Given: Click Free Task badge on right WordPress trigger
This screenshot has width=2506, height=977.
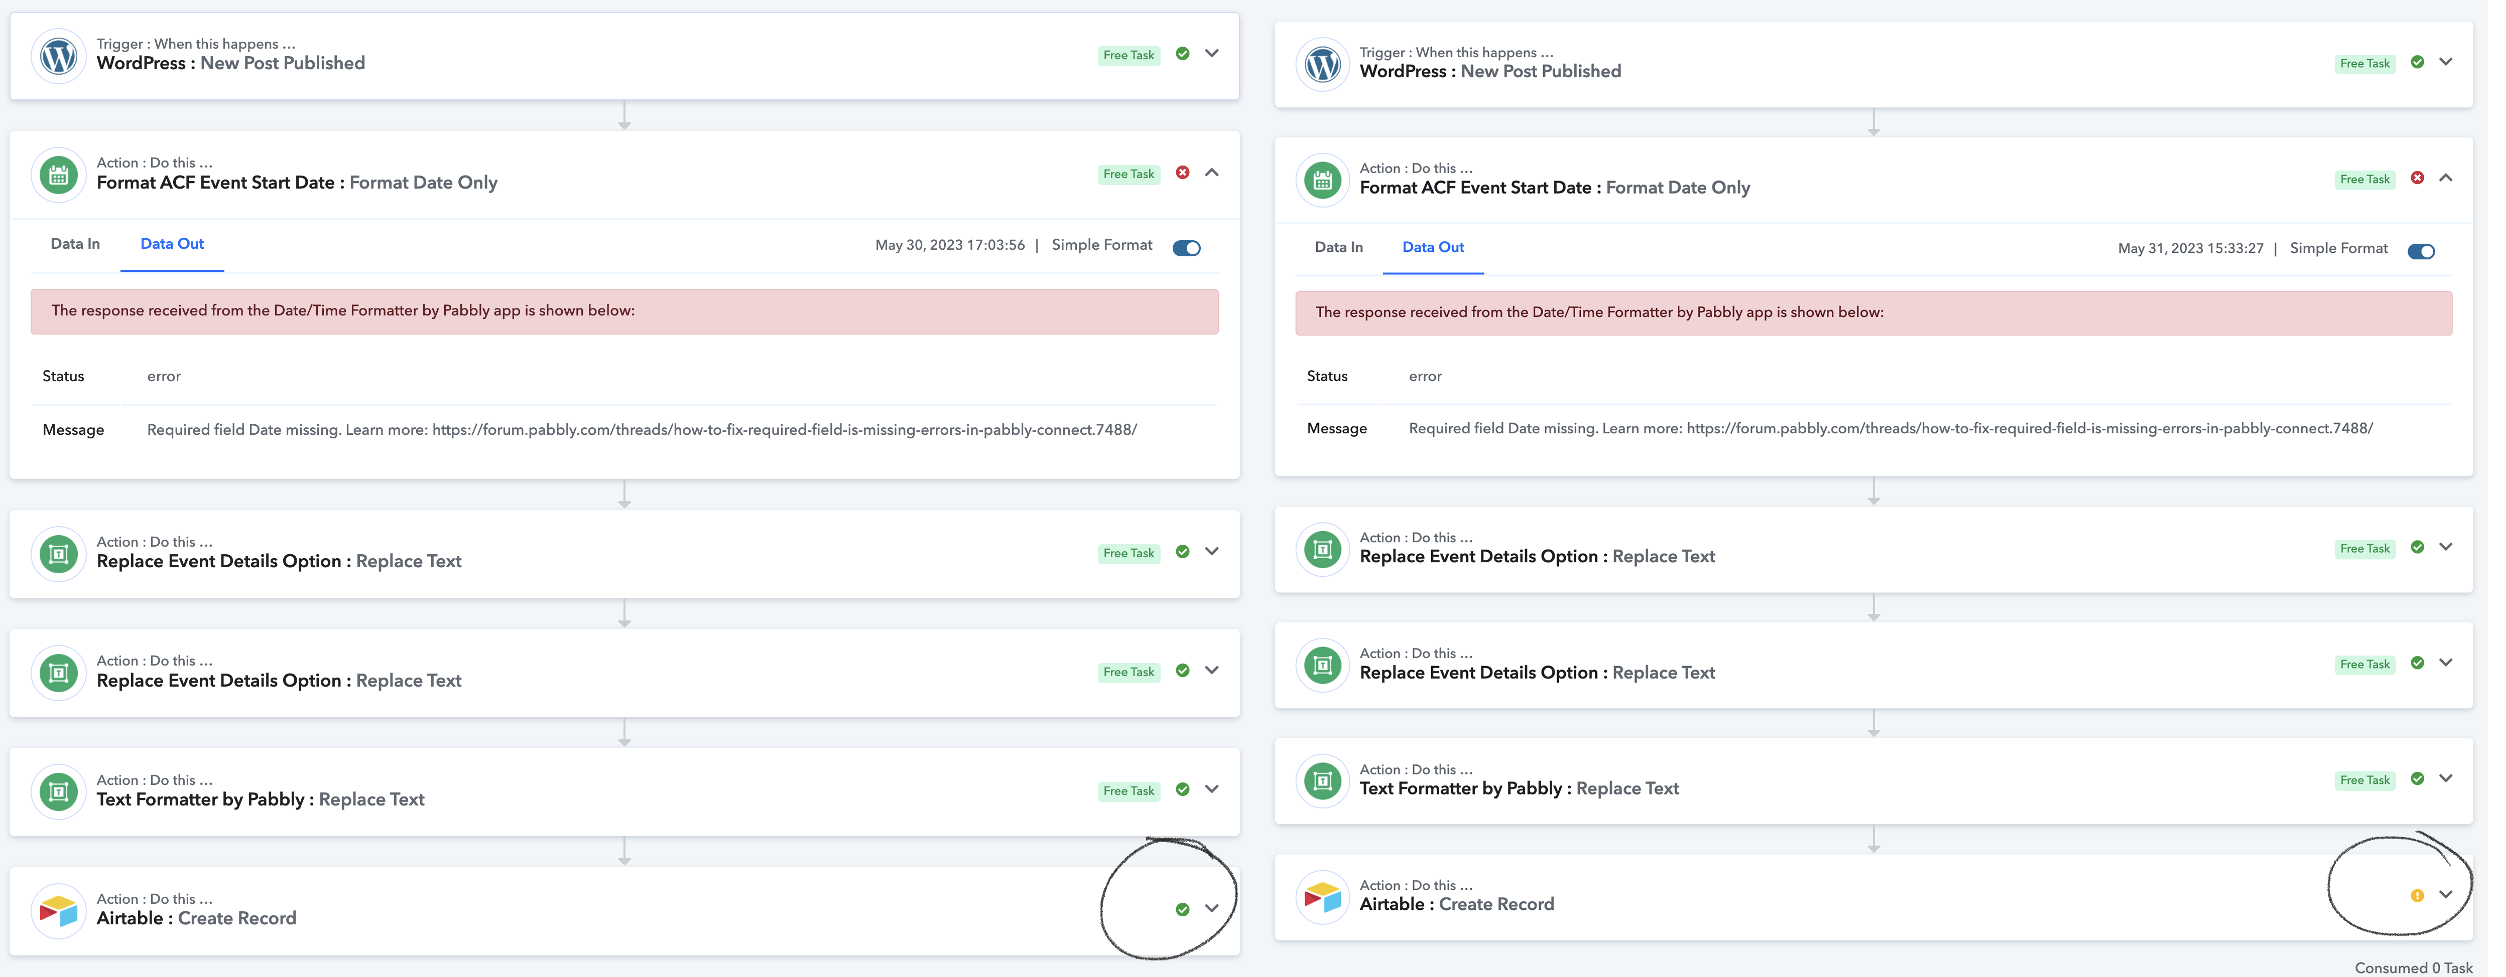Looking at the screenshot, I should click(x=2365, y=64).
